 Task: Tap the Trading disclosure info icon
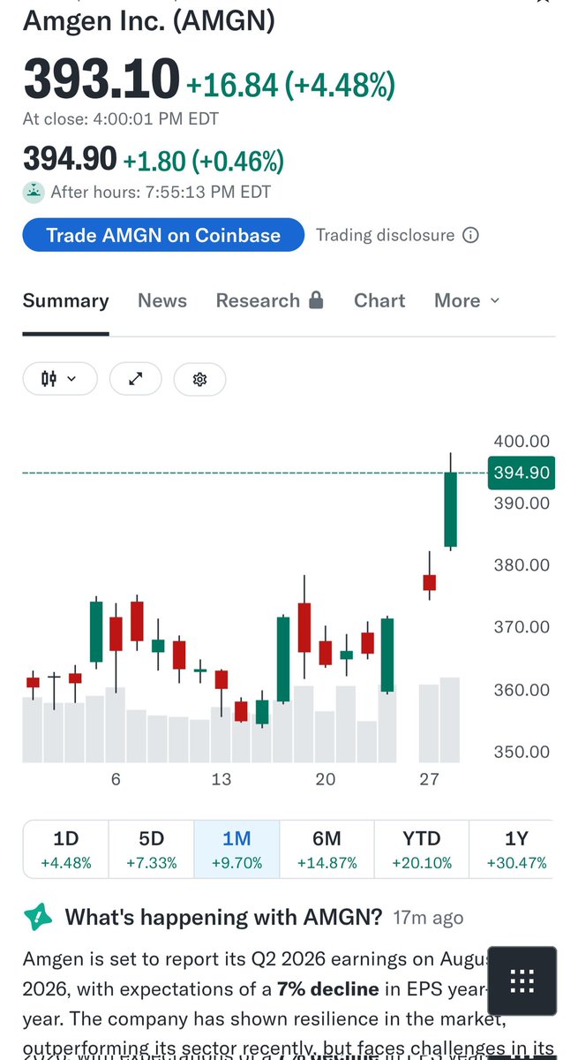pyautogui.click(x=471, y=235)
